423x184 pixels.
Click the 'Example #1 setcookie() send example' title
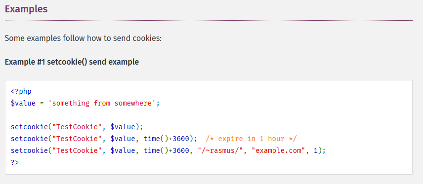72,62
